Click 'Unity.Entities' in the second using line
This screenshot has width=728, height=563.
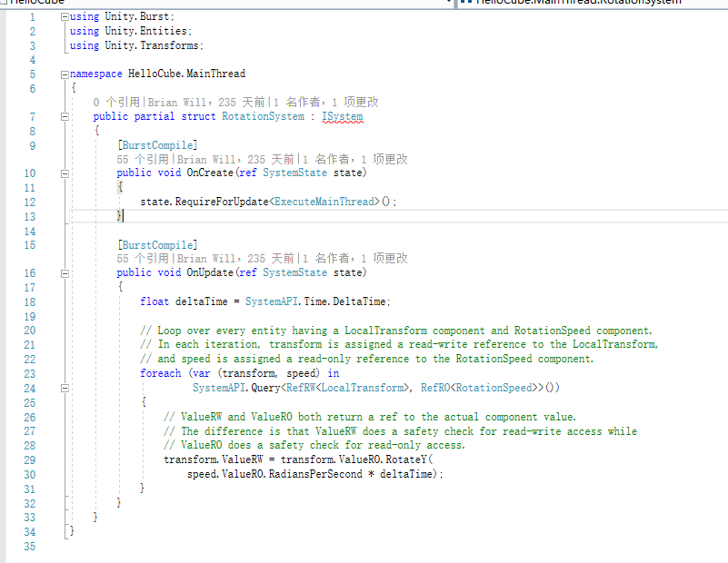click(x=145, y=31)
